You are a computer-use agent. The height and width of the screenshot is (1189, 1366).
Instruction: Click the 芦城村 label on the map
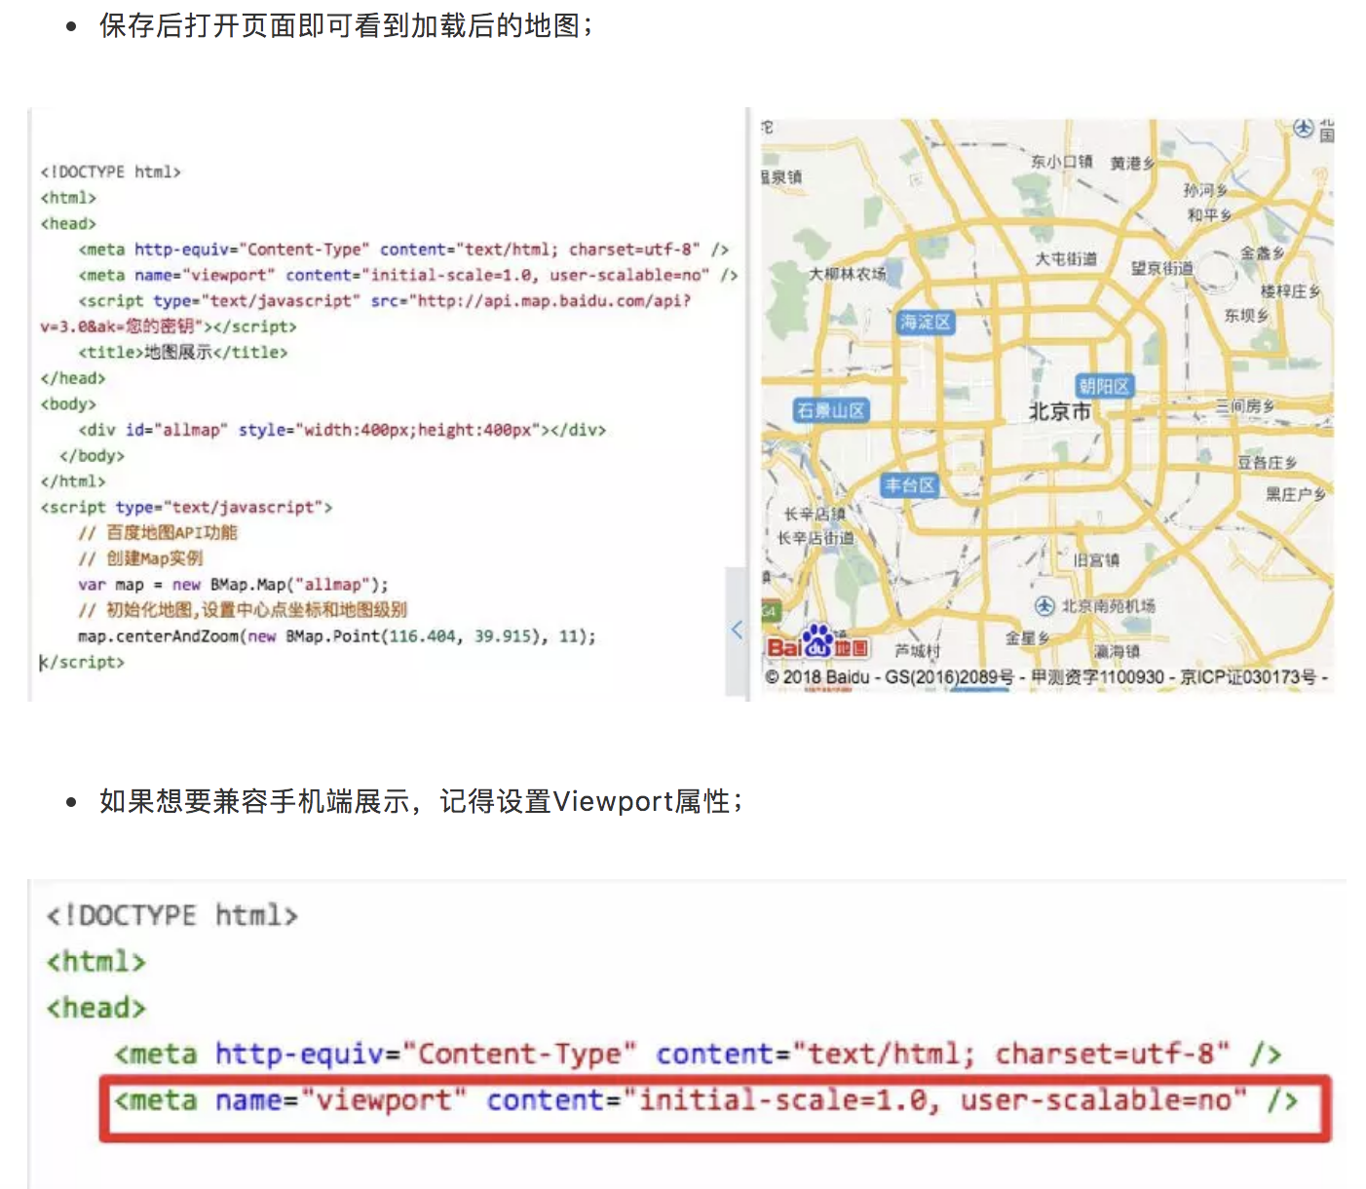tap(918, 651)
